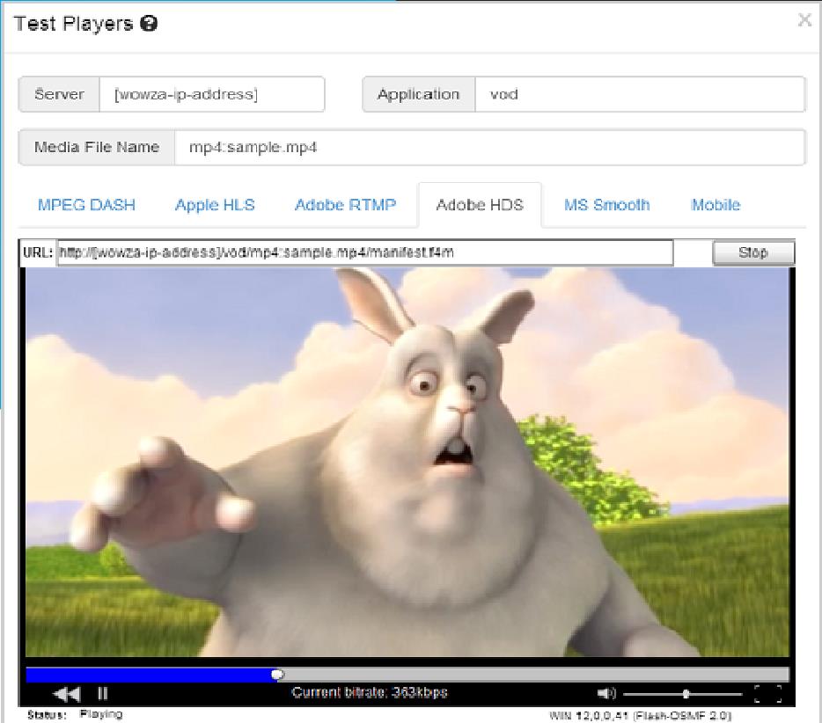This screenshot has width=822, height=723.
Task: Click the 'Application' field label
Action: point(418,94)
